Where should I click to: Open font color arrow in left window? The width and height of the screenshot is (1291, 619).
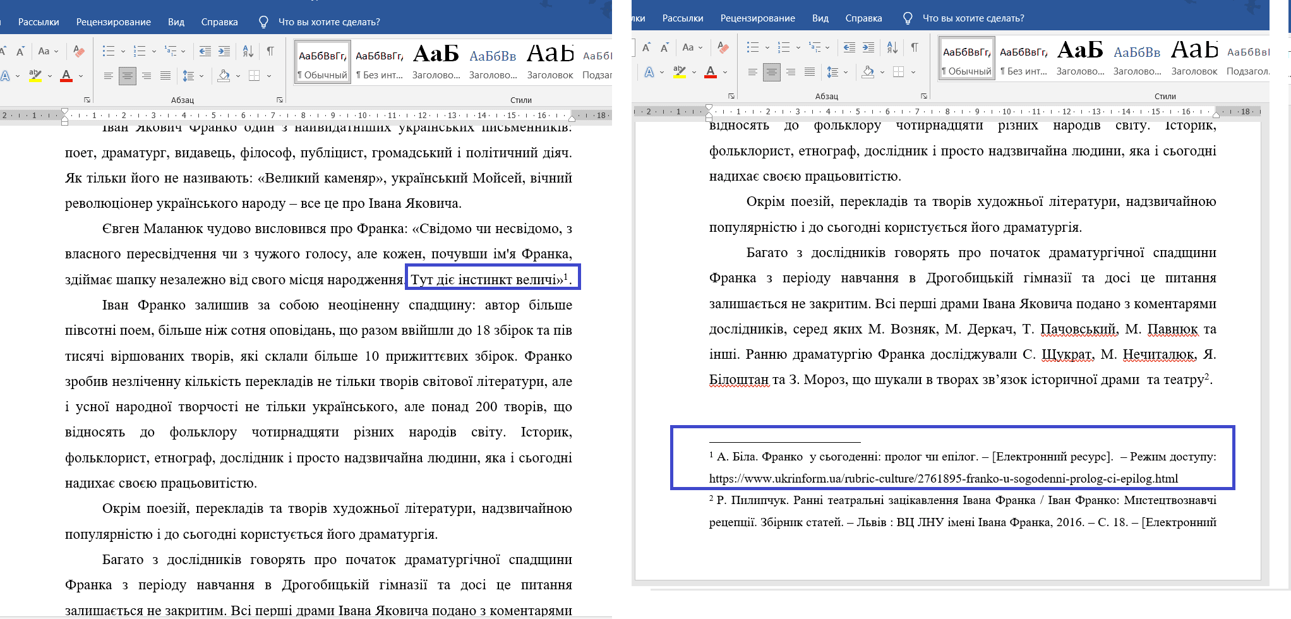(x=81, y=76)
